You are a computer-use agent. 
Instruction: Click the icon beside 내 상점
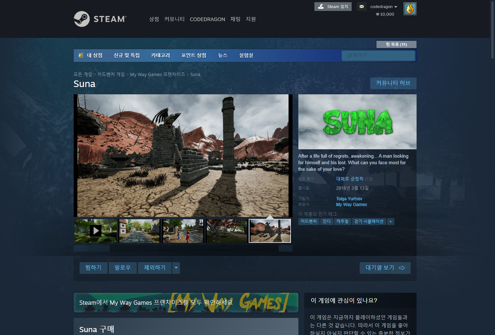pyautogui.click(x=81, y=55)
